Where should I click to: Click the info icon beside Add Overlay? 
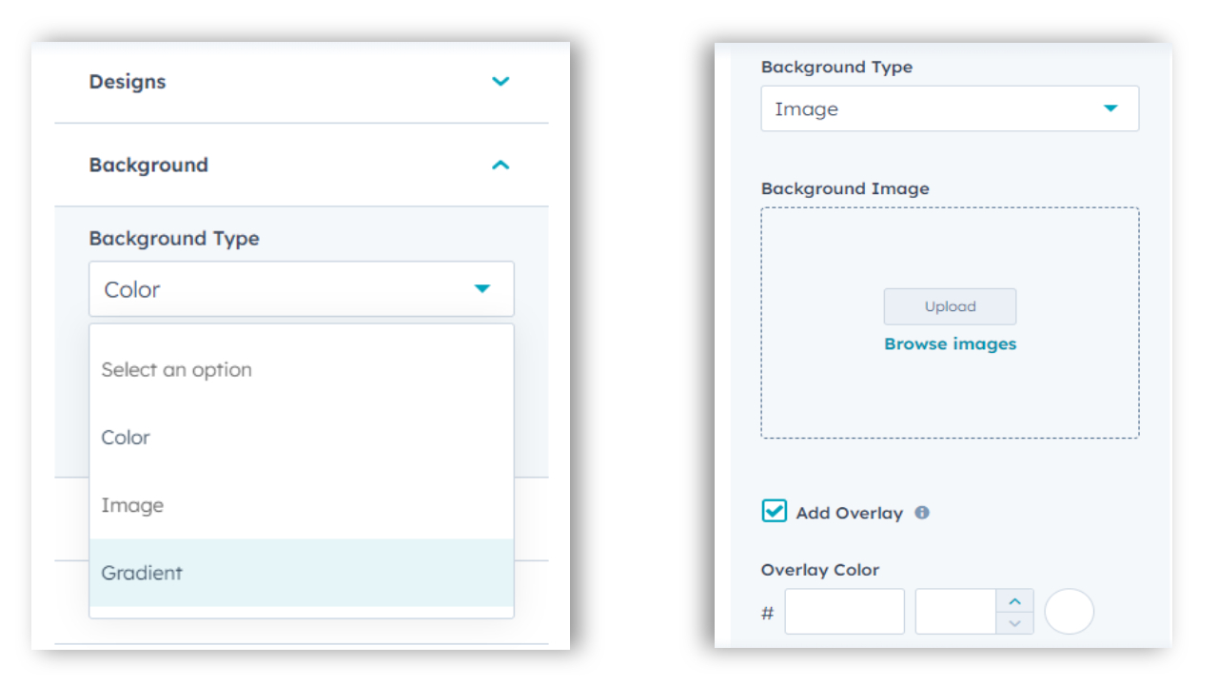(x=921, y=513)
